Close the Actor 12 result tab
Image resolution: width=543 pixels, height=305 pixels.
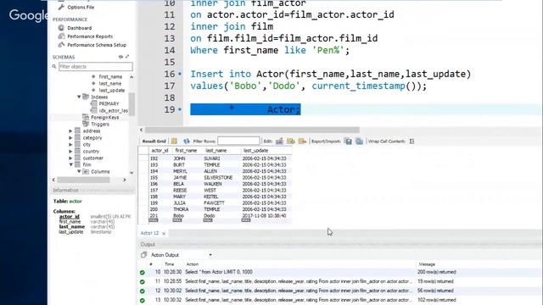pyautogui.click(x=164, y=234)
